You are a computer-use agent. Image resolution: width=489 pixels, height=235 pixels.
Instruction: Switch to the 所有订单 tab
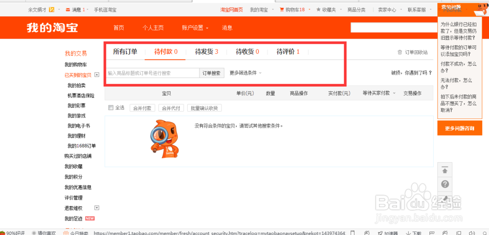pos(125,52)
